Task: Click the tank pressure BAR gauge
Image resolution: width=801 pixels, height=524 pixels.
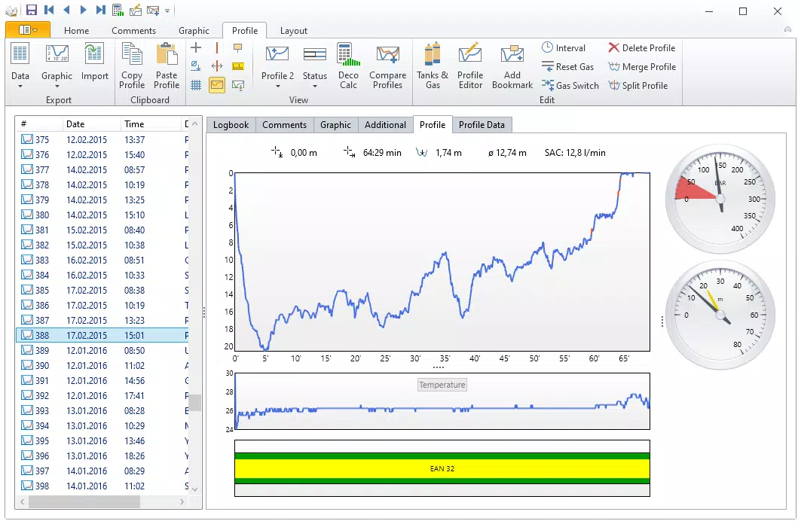Action: pos(720,199)
